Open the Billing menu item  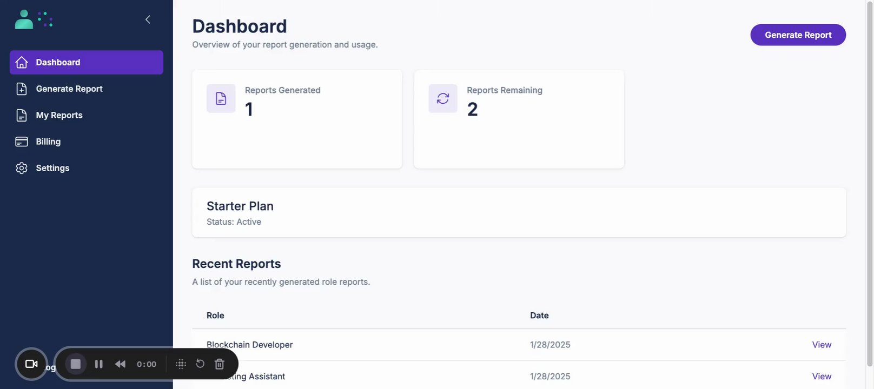tap(48, 142)
